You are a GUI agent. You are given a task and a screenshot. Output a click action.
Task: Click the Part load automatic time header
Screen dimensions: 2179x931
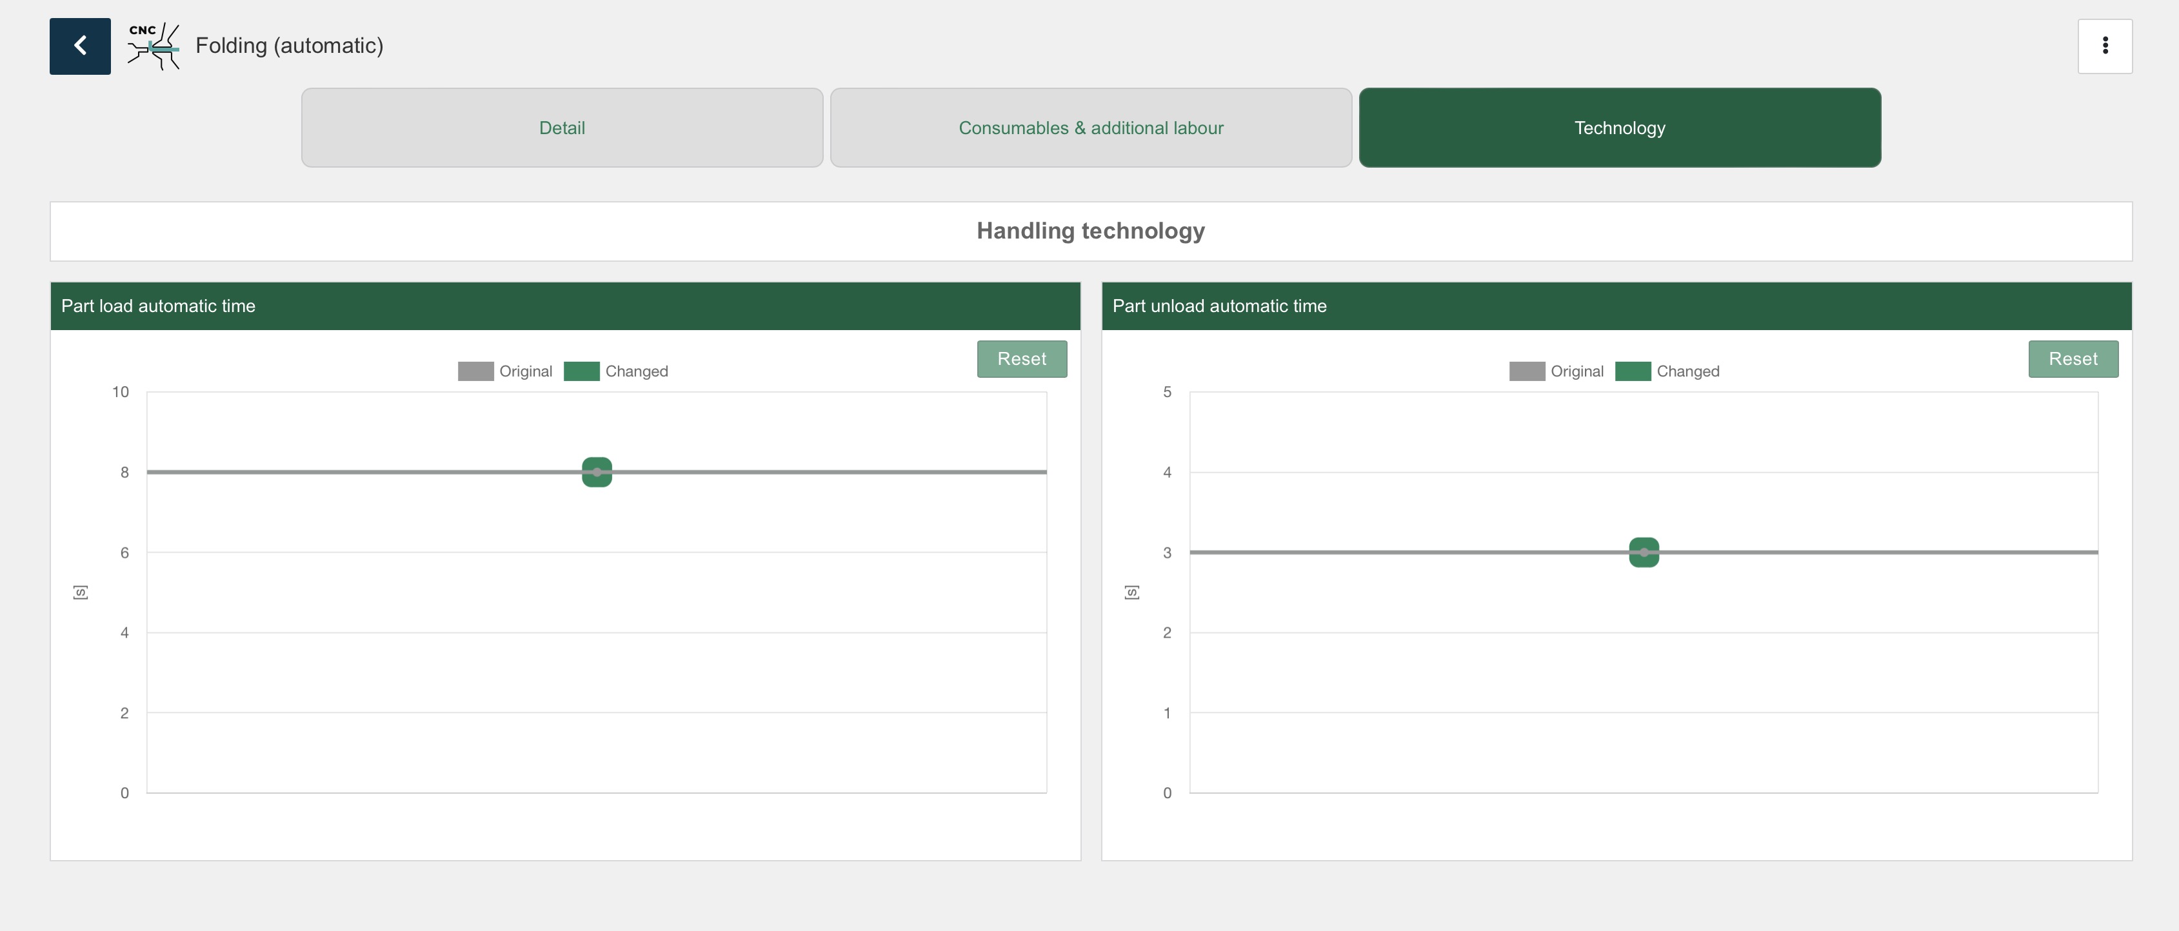(x=158, y=306)
